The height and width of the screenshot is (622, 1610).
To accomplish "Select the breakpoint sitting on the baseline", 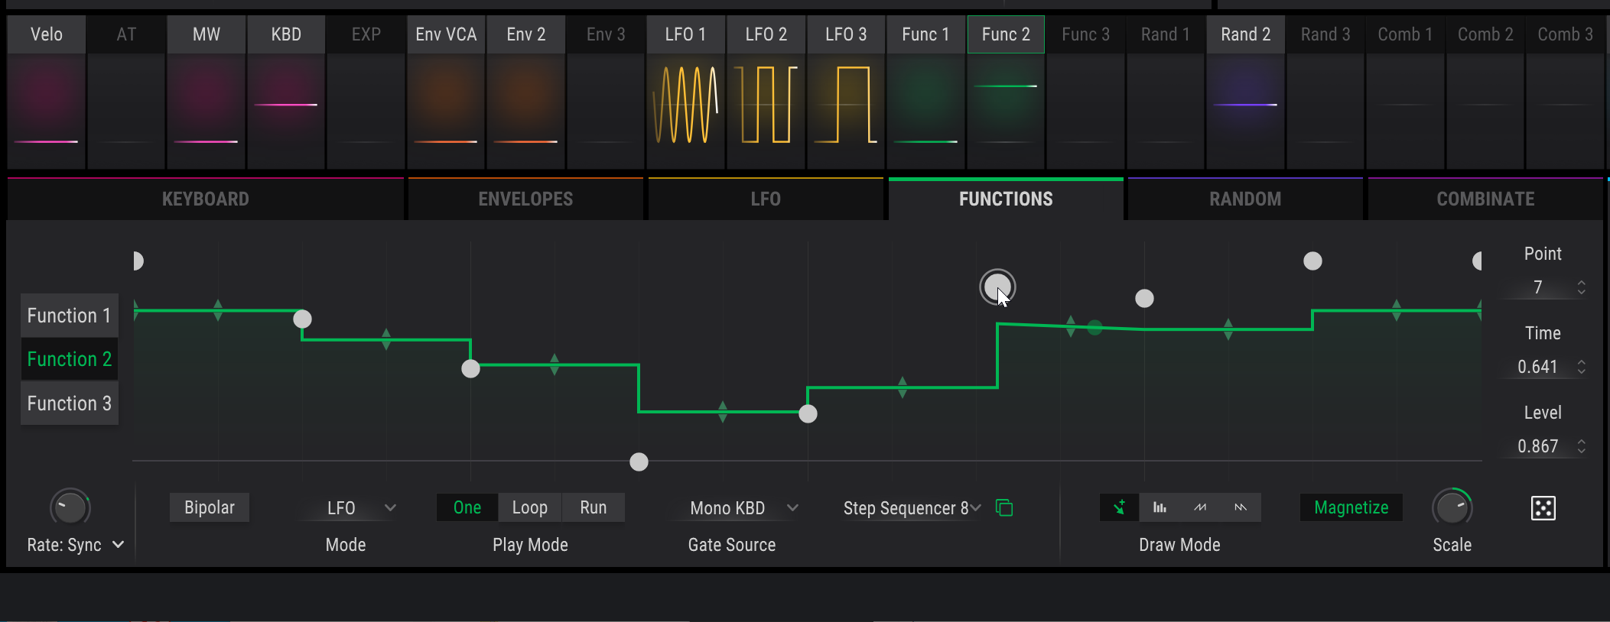I will coord(639,462).
